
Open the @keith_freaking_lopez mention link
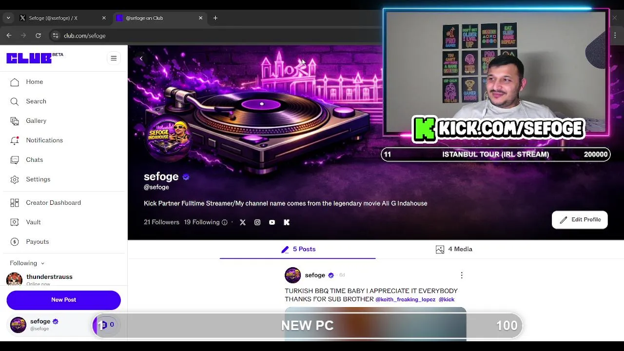[405, 300]
